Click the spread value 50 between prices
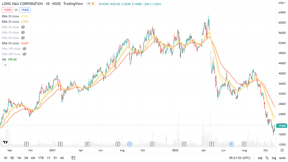This screenshot has height=162, width=288. (x=16, y=10)
